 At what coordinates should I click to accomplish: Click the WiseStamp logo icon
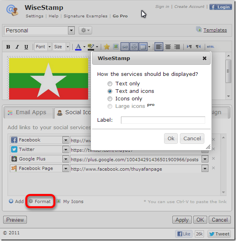12,10
